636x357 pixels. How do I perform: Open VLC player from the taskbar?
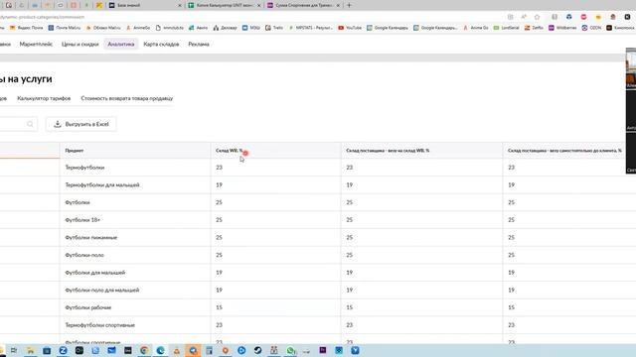point(177,350)
